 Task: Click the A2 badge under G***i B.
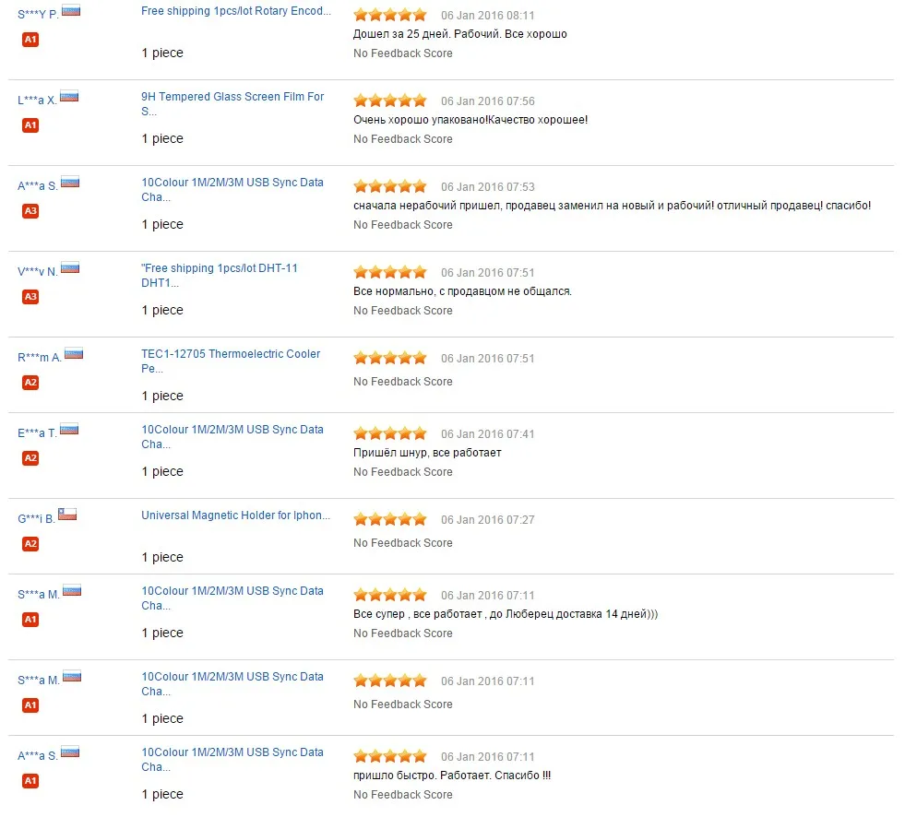pyautogui.click(x=30, y=543)
